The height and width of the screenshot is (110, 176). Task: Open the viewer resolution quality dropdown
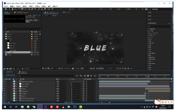(x=85, y=68)
